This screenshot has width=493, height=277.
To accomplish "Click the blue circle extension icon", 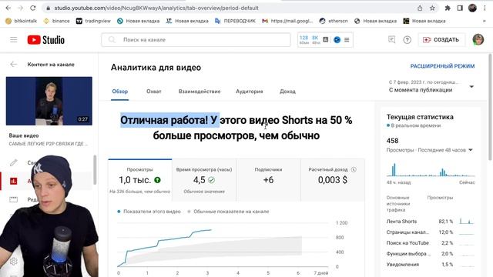I will tap(337, 40).
